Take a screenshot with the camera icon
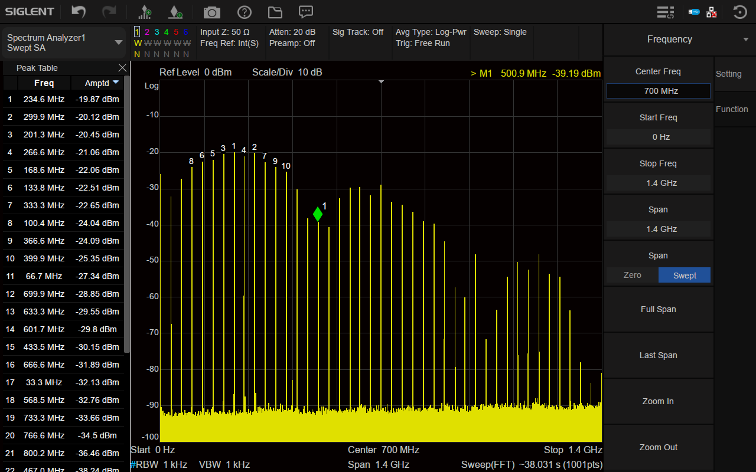 [x=211, y=12]
